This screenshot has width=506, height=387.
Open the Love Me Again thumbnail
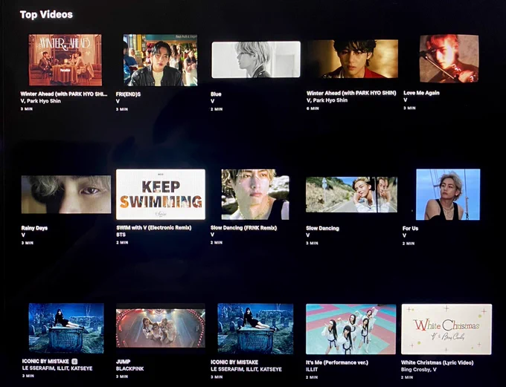click(449, 59)
